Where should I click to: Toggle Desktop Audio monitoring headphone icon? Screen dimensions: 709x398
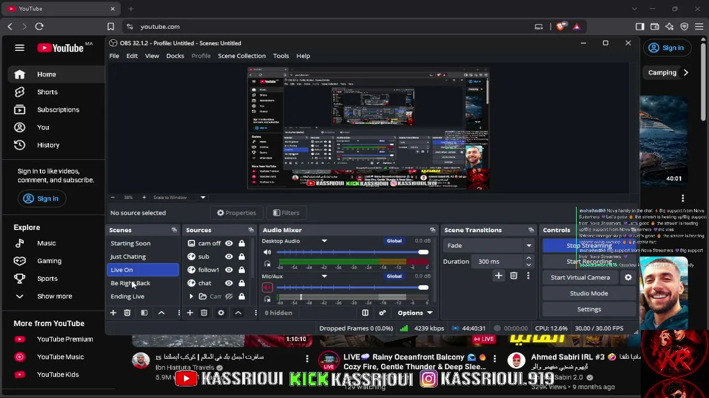(267, 264)
